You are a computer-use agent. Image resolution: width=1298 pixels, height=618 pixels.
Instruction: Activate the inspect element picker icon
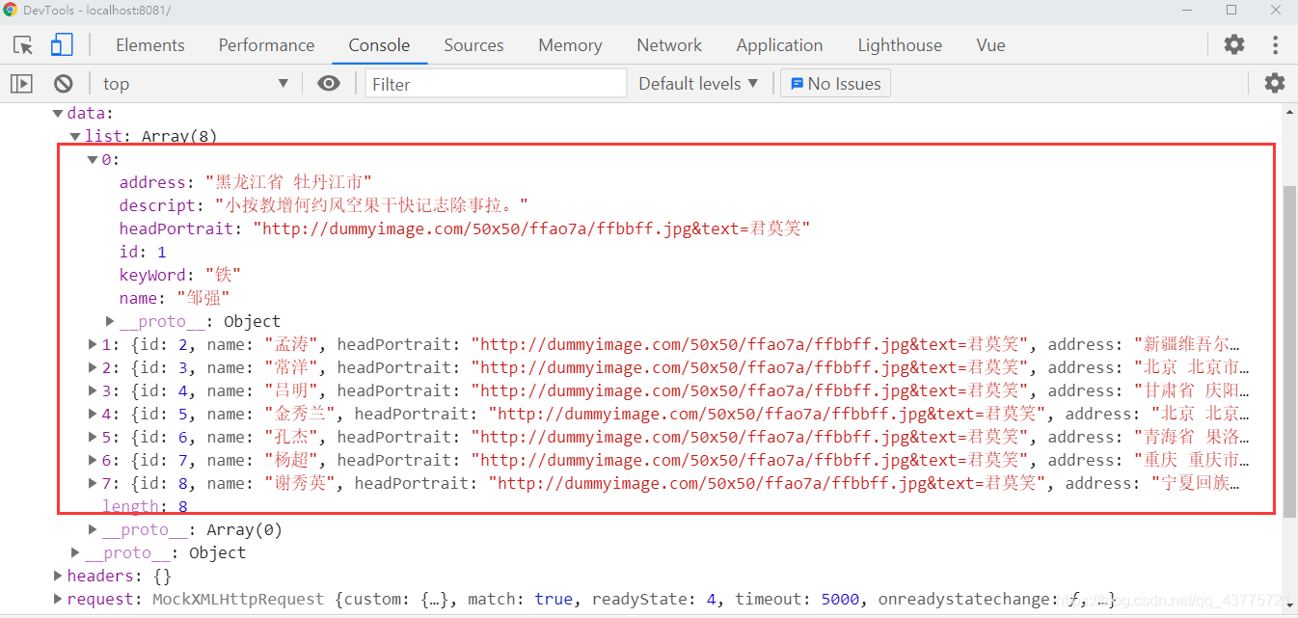coord(23,45)
